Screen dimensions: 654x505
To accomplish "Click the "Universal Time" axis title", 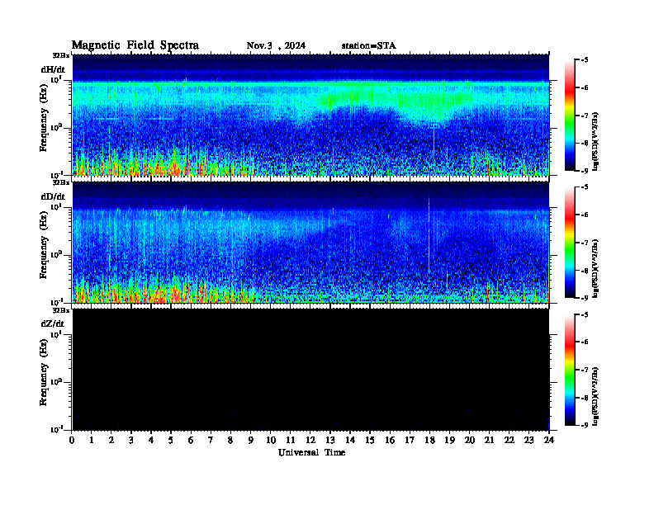I will click(311, 452).
